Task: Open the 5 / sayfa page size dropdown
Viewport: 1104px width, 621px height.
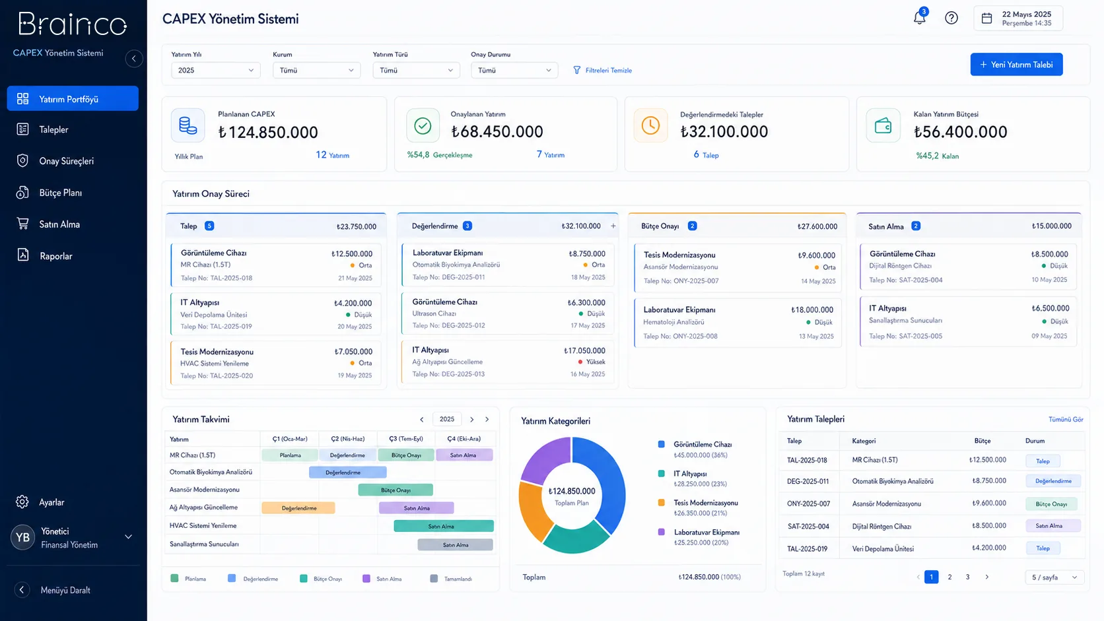Action: point(1054,577)
